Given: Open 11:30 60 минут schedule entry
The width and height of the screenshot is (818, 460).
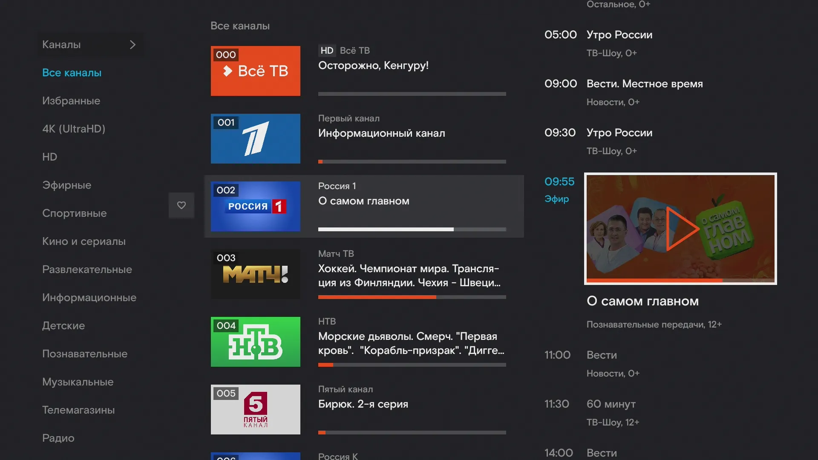Looking at the screenshot, I should [x=592, y=412].
